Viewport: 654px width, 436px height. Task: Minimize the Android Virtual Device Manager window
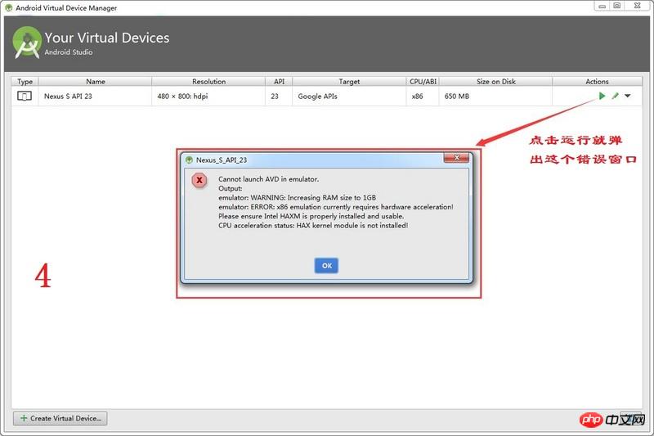pyautogui.click(x=602, y=6)
